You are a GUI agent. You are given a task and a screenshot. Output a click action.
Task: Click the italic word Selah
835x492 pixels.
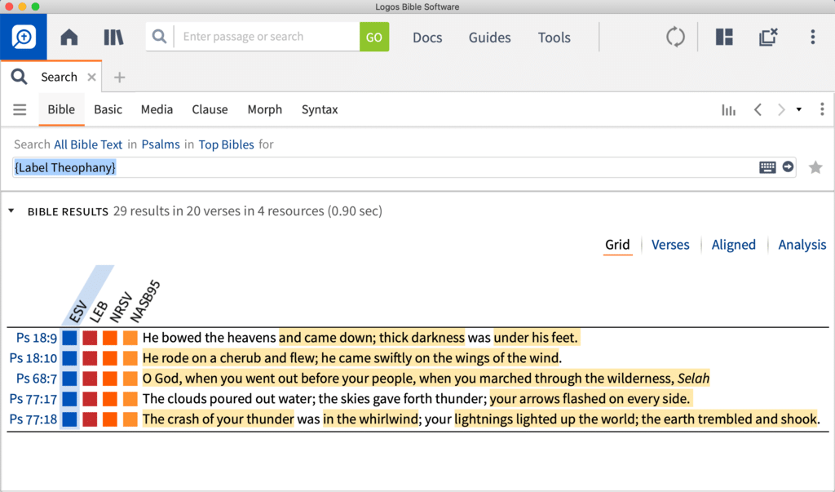(693, 379)
